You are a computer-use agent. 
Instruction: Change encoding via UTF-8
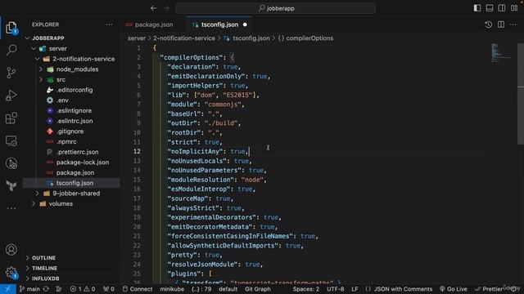335,289
